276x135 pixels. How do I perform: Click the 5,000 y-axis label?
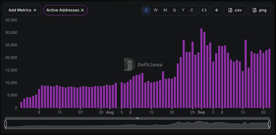(13, 95)
